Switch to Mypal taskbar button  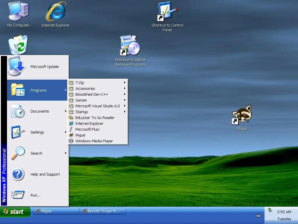pyautogui.click(x=56, y=211)
